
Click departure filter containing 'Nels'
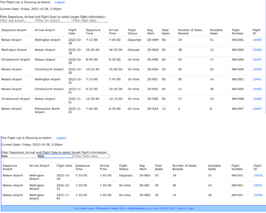19,156
